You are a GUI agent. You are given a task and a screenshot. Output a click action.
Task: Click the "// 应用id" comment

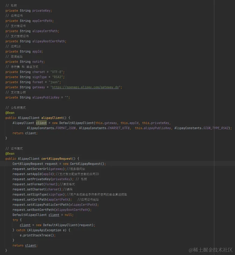point(13,46)
